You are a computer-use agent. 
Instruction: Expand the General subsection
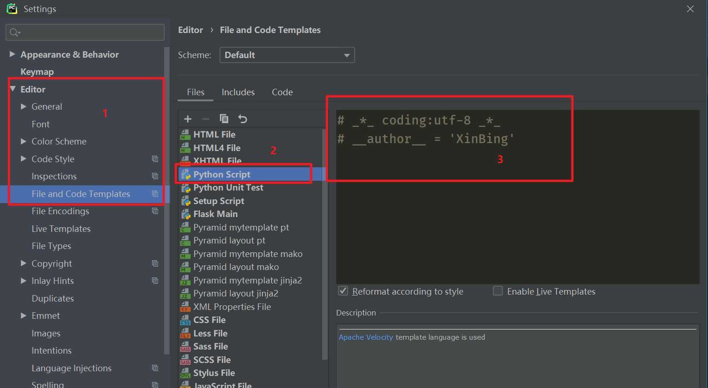[x=23, y=106]
